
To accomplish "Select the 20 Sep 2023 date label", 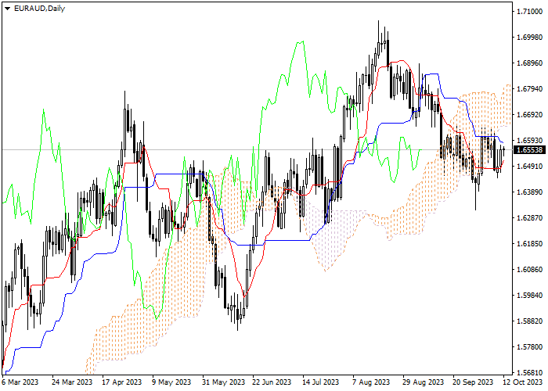I will pyautogui.click(x=473, y=382).
